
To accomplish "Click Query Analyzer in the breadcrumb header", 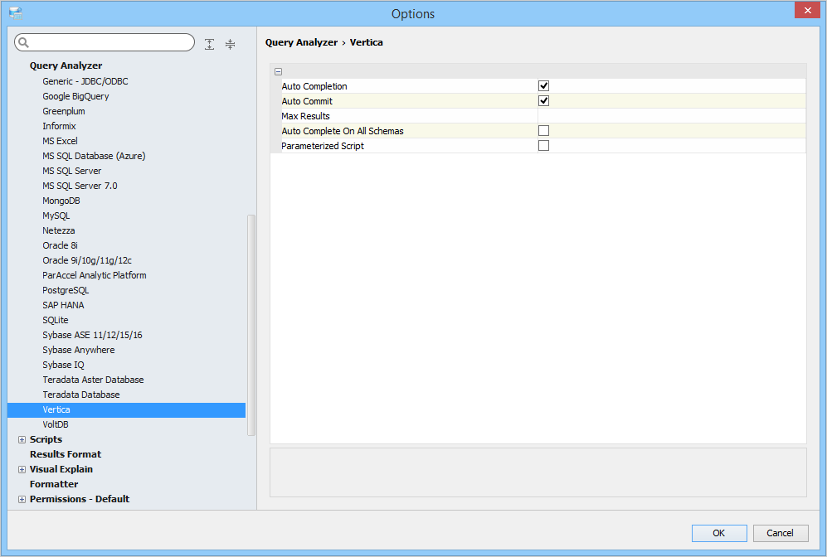I will coord(301,42).
